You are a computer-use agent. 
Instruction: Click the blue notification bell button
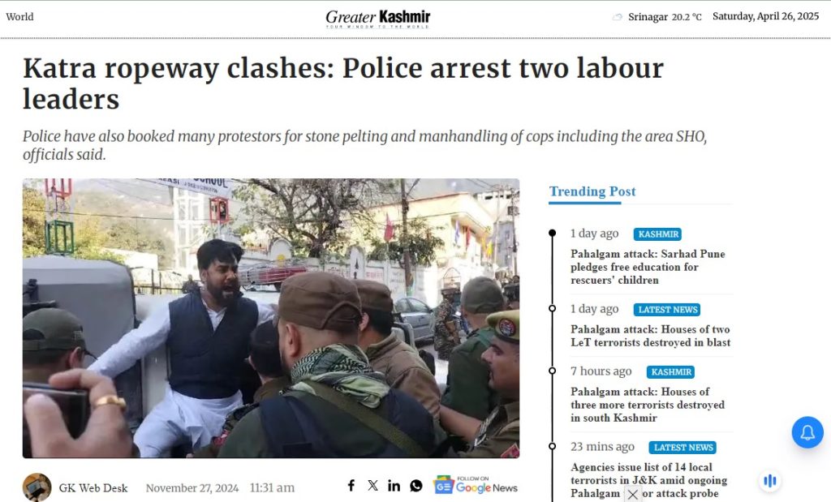(x=807, y=432)
